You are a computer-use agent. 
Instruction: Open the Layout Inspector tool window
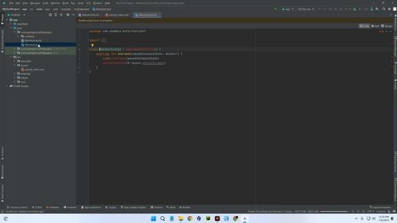coord(380,208)
